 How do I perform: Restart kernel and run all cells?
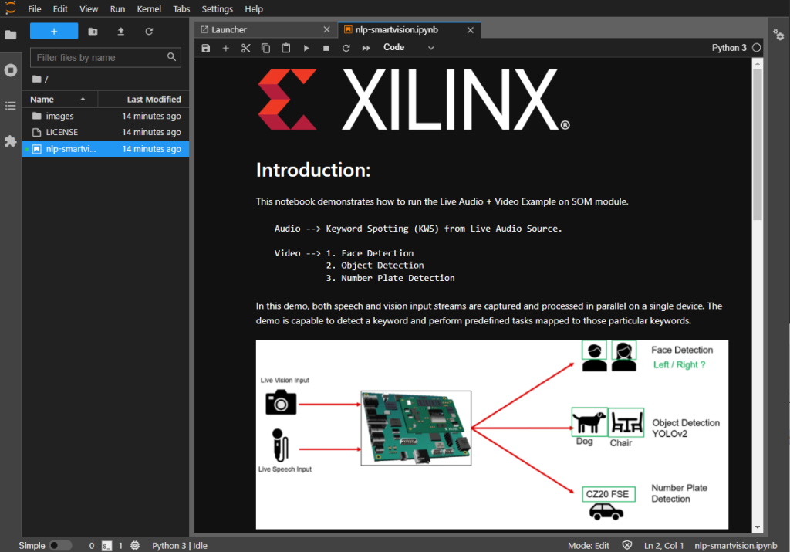click(366, 48)
